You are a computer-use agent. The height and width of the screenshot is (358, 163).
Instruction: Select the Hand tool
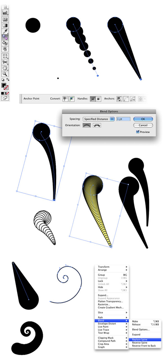pos(5,68)
